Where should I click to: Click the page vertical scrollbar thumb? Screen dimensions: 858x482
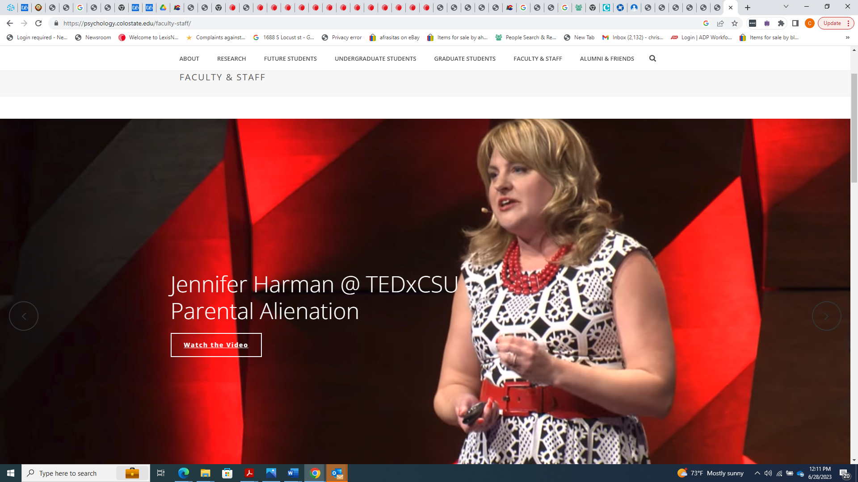[854, 127]
